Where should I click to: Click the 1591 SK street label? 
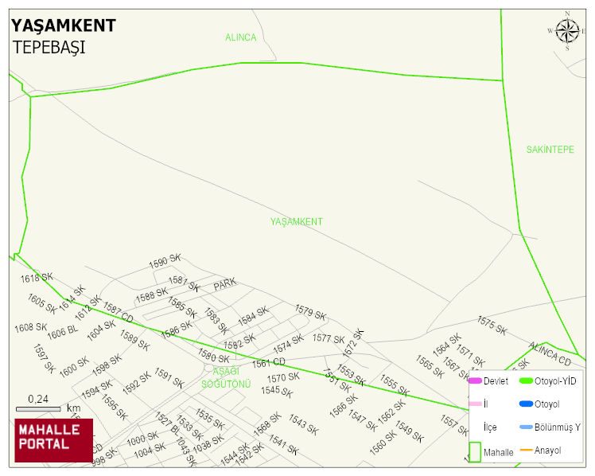click(169, 378)
